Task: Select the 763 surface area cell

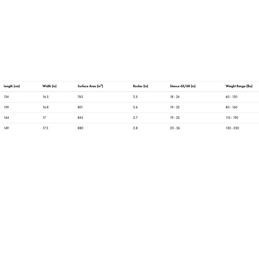Action: click(x=80, y=97)
